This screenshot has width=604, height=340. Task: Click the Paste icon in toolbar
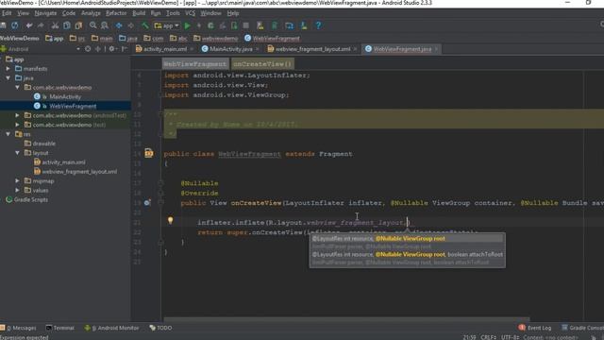pyautogui.click(x=78, y=25)
